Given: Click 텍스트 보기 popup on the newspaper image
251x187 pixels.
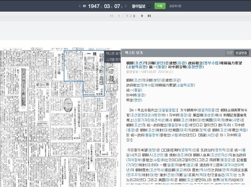Looking at the screenshot, I should [113, 53].
